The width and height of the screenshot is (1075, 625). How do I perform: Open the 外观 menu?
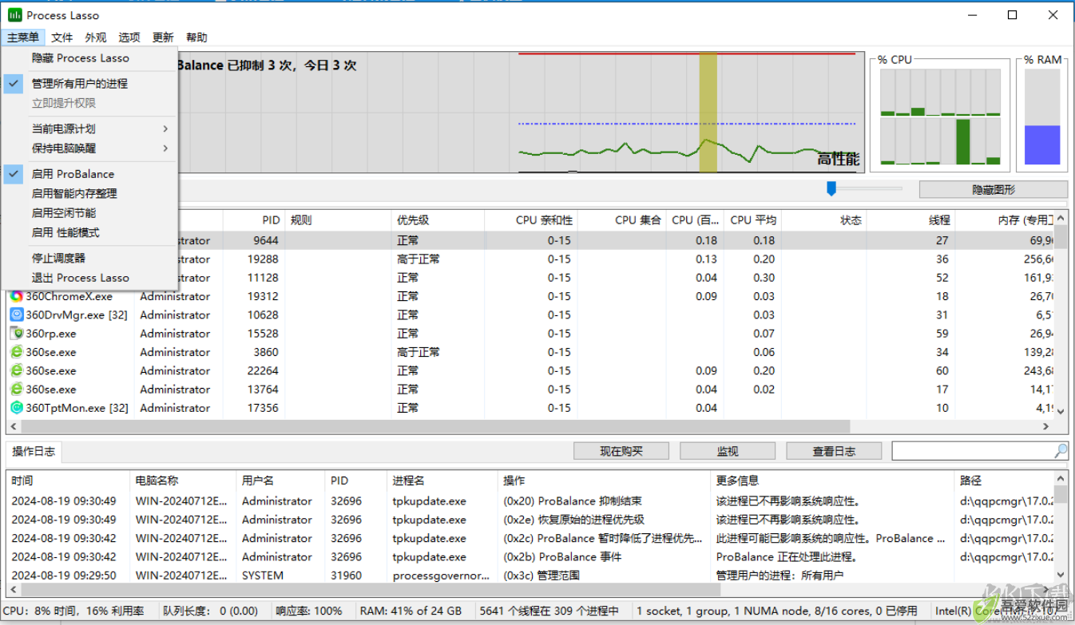coord(95,37)
